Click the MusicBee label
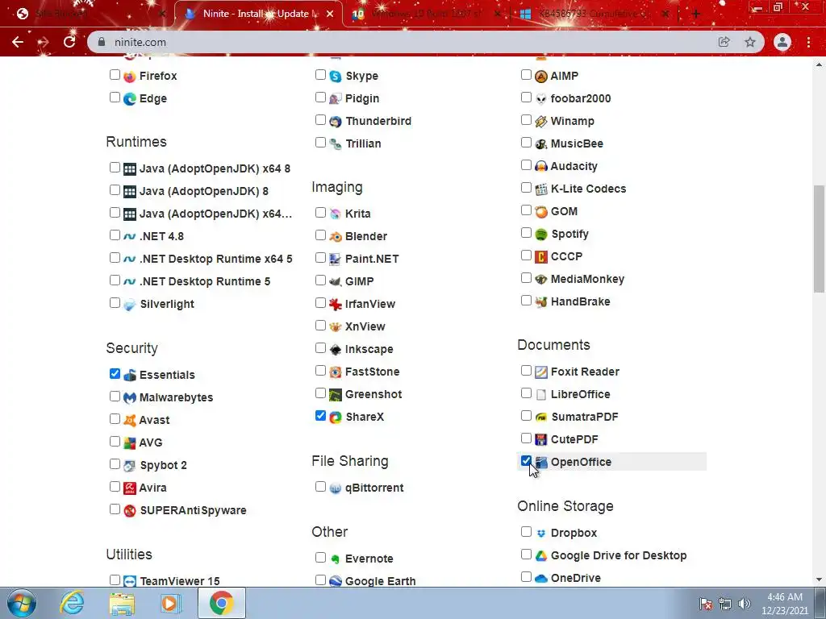This screenshot has width=826, height=619. tap(577, 143)
